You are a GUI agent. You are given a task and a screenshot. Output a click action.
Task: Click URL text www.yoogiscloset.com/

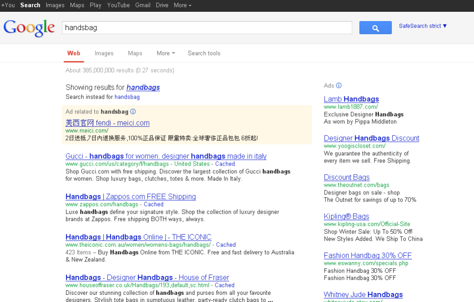coord(355,146)
